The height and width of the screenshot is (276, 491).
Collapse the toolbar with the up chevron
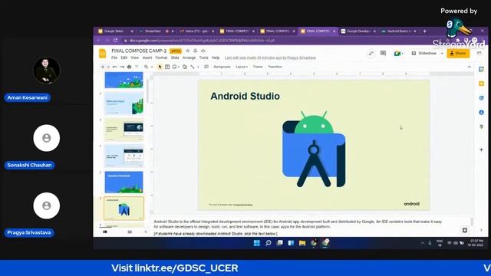click(469, 67)
